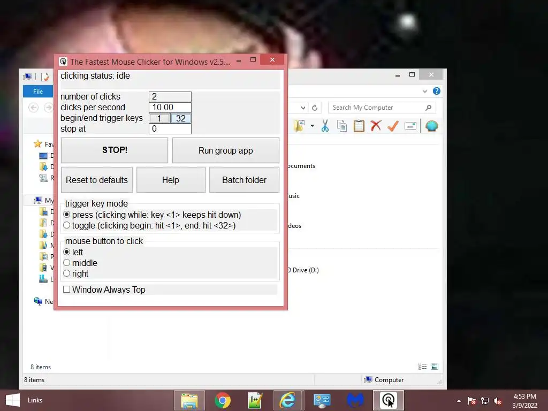Click the red X Delete icon
Screen dimensions: 548x411
click(376, 126)
